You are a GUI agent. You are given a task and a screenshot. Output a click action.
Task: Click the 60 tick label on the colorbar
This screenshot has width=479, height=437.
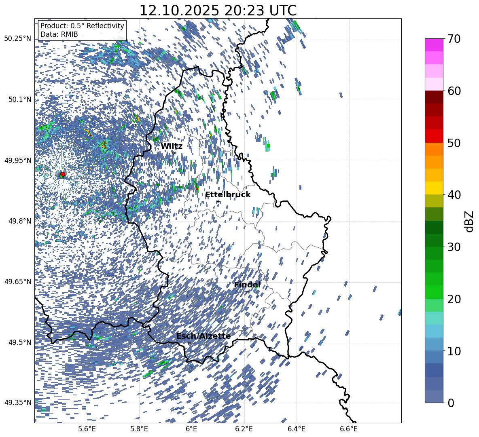(x=454, y=91)
